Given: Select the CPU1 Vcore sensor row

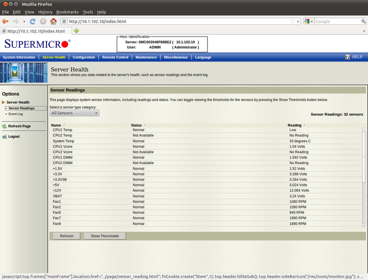Looking at the screenshot, I should [x=206, y=146].
